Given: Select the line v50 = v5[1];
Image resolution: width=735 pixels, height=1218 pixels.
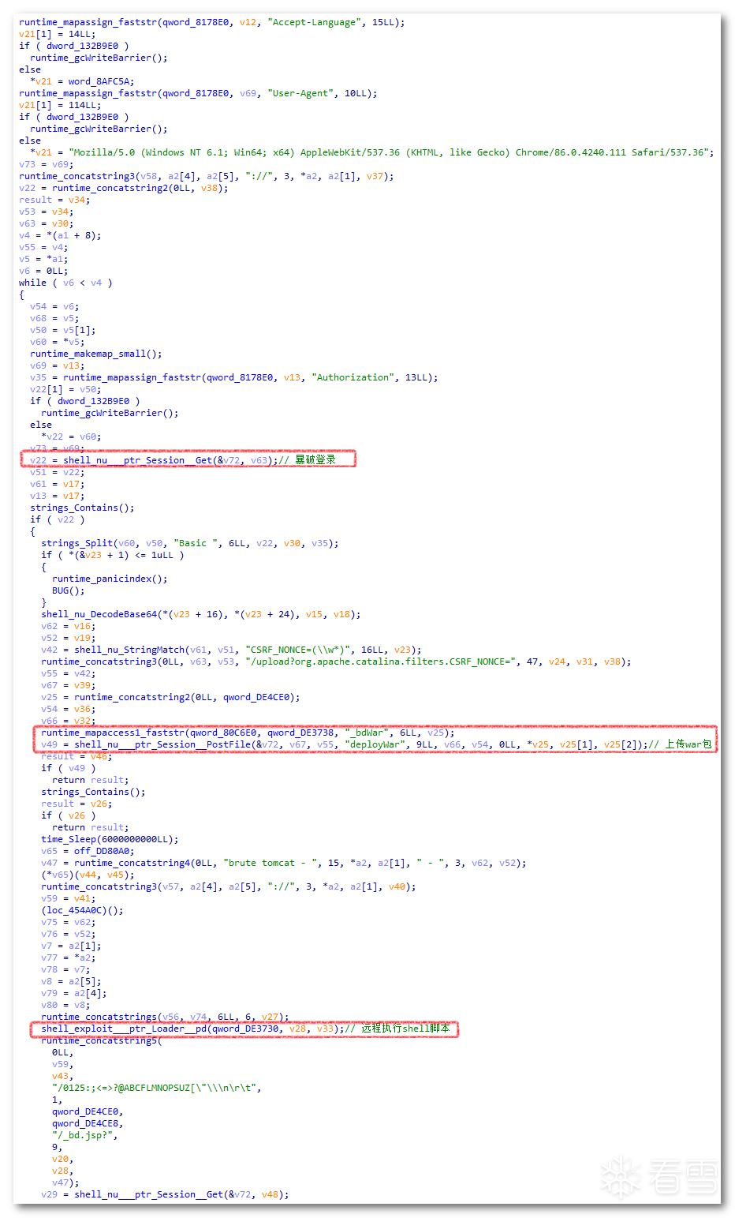Looking at the screenshot, I should pyautogui.click(x=63, y=330).
